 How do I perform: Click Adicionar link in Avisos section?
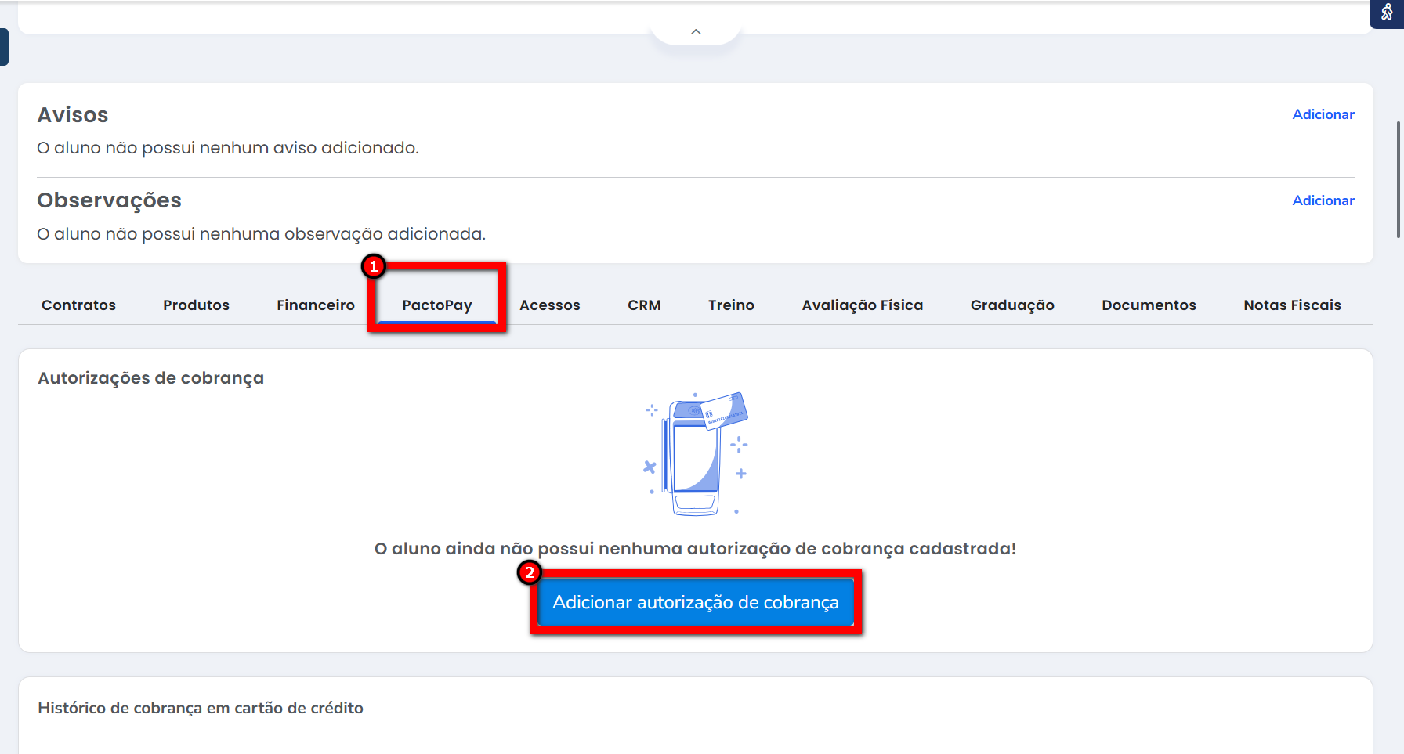coord(1323,114)
